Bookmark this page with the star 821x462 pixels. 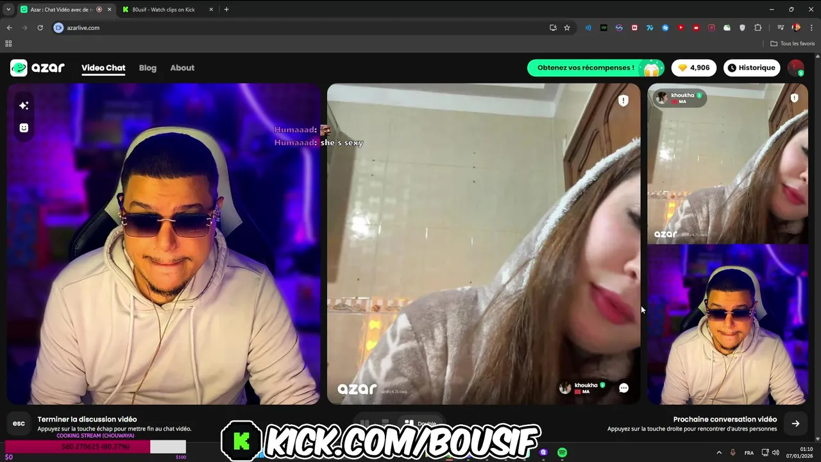(567, 28)
